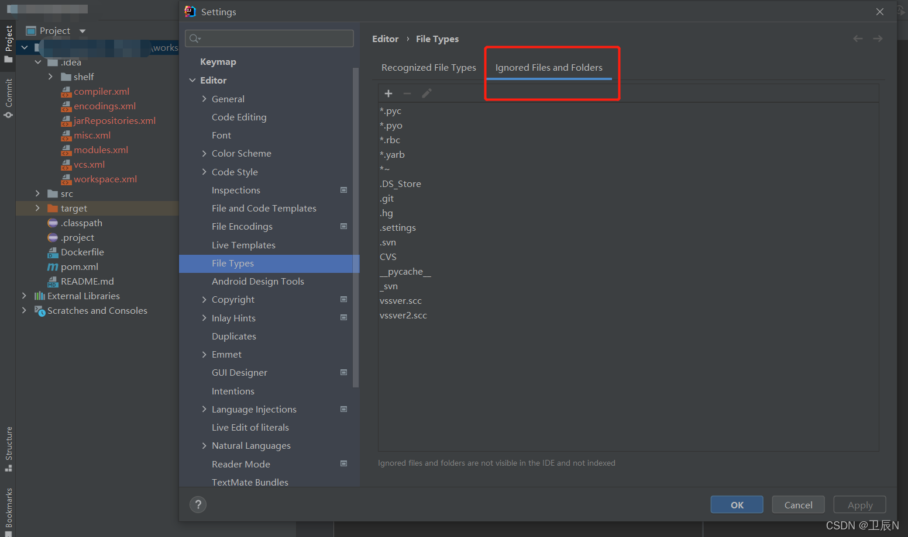Viewport: 908px width, 537px height.
Task: Click the README.md file icon
Action: coord(53,282)
